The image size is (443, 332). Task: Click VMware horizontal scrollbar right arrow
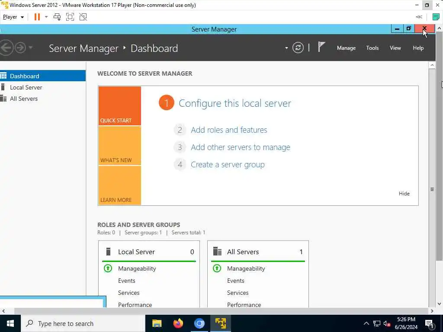coord(432,311)
